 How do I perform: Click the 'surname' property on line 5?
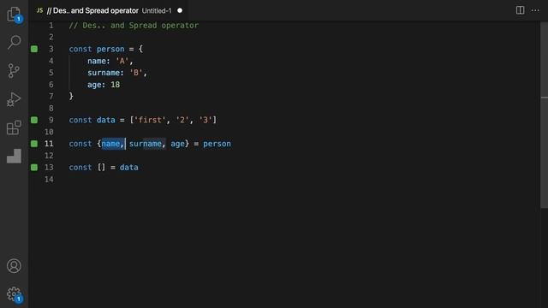point(104,73)
